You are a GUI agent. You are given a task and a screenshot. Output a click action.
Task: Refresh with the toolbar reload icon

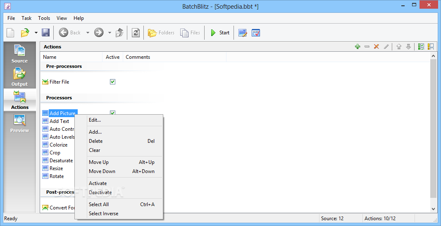pos(136,33)
